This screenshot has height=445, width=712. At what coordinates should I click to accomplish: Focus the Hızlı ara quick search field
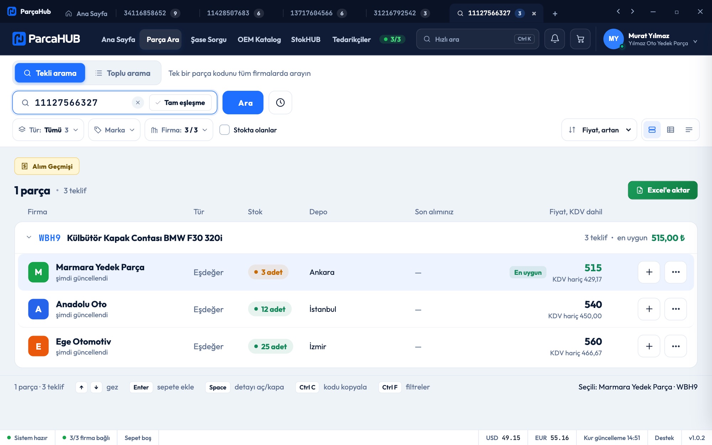(x=477, y=39)
